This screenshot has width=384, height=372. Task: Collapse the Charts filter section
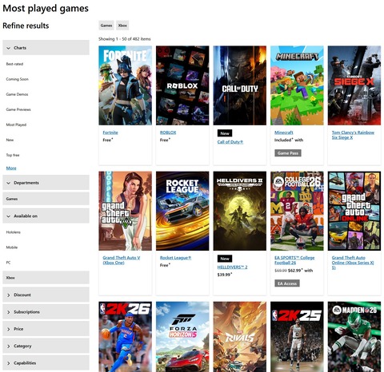(46, 48)
